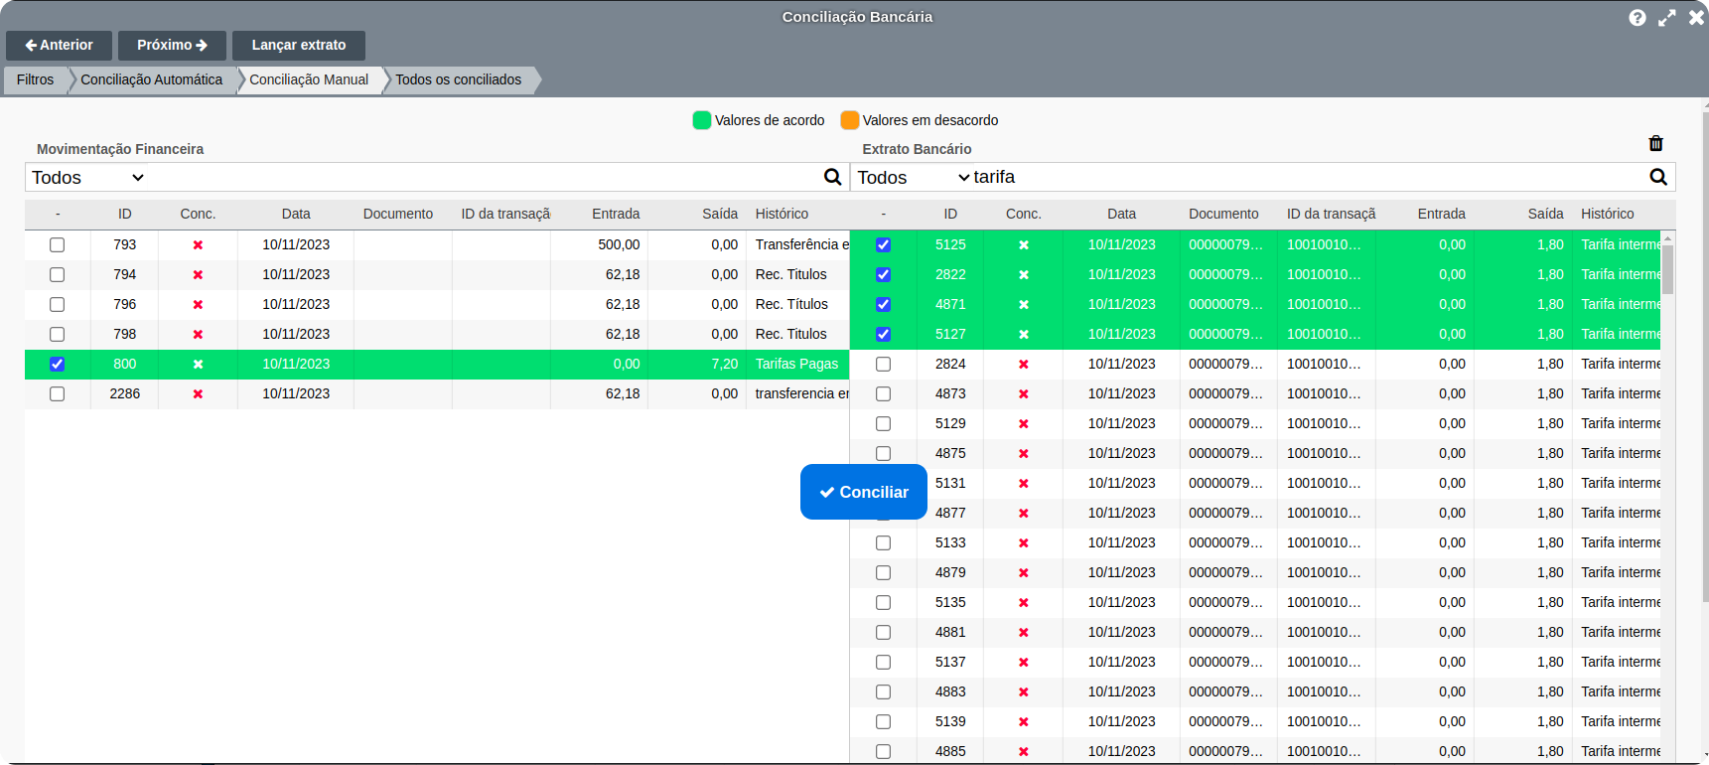Click white X status for row 800
The height and width of the screenshot is (765, 1709).
tap(198, 364)
